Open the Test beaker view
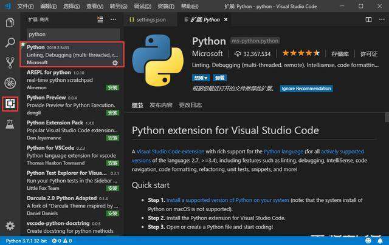The image size is (389, 245). 10,124
